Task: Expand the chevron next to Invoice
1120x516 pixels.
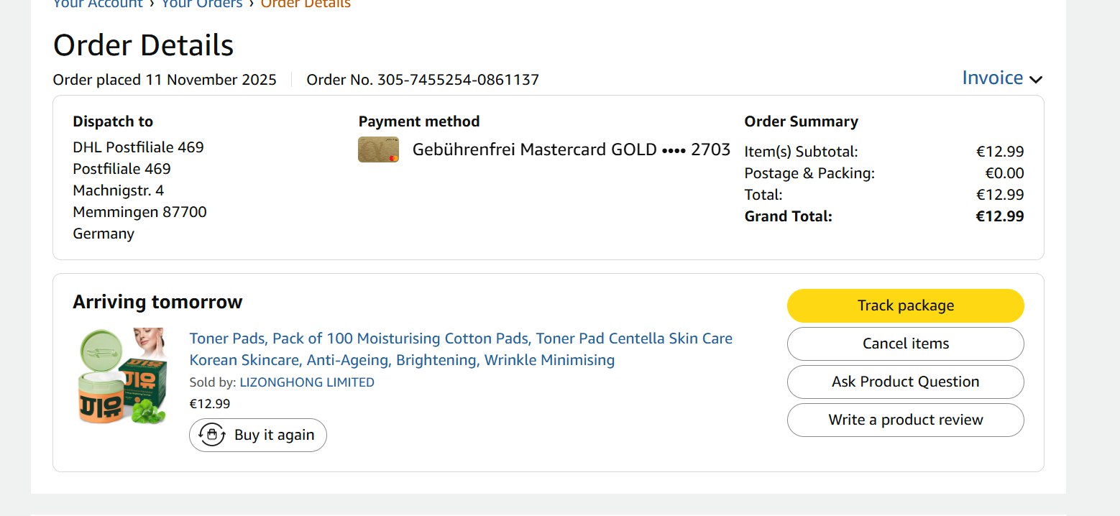Action: click(1036, 79)
